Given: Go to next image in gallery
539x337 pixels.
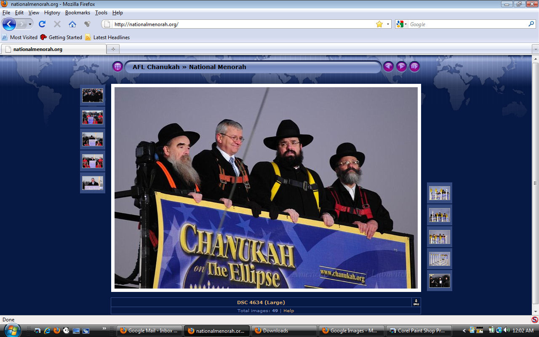Looking at the screenshot, I should (x=401, y=67).
